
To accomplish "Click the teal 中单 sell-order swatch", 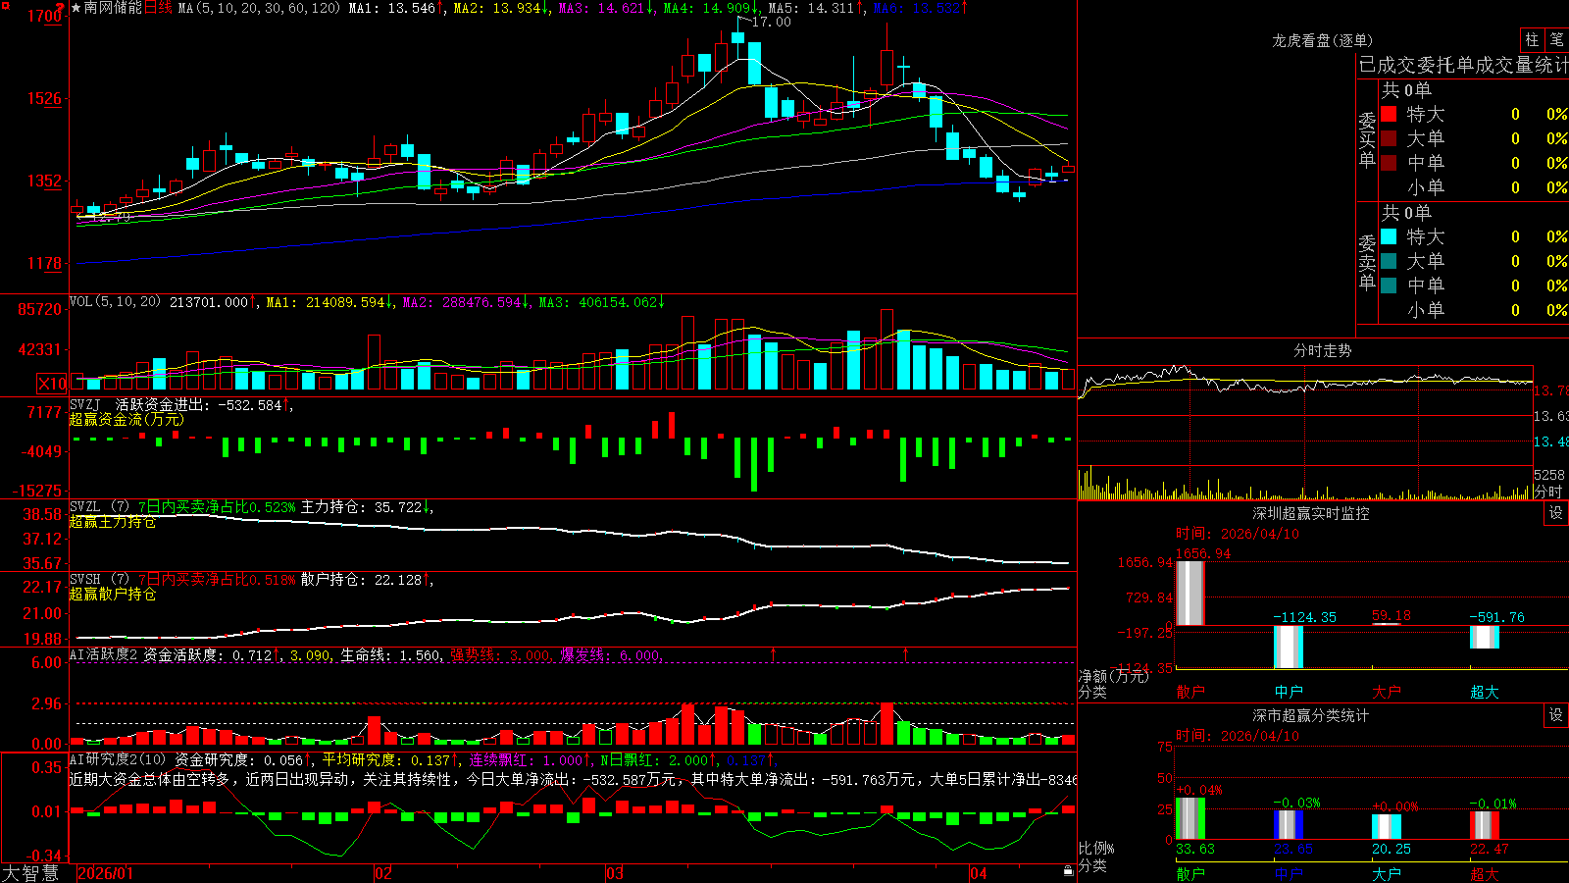I will click(1389, 286).
